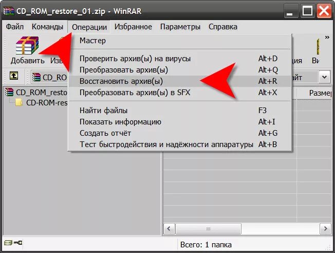
Task: Choose Найти файлы entry
Action: point(180,111)
